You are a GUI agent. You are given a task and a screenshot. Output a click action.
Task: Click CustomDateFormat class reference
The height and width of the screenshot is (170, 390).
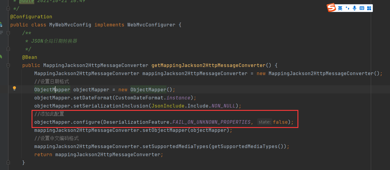click(139, 98)
